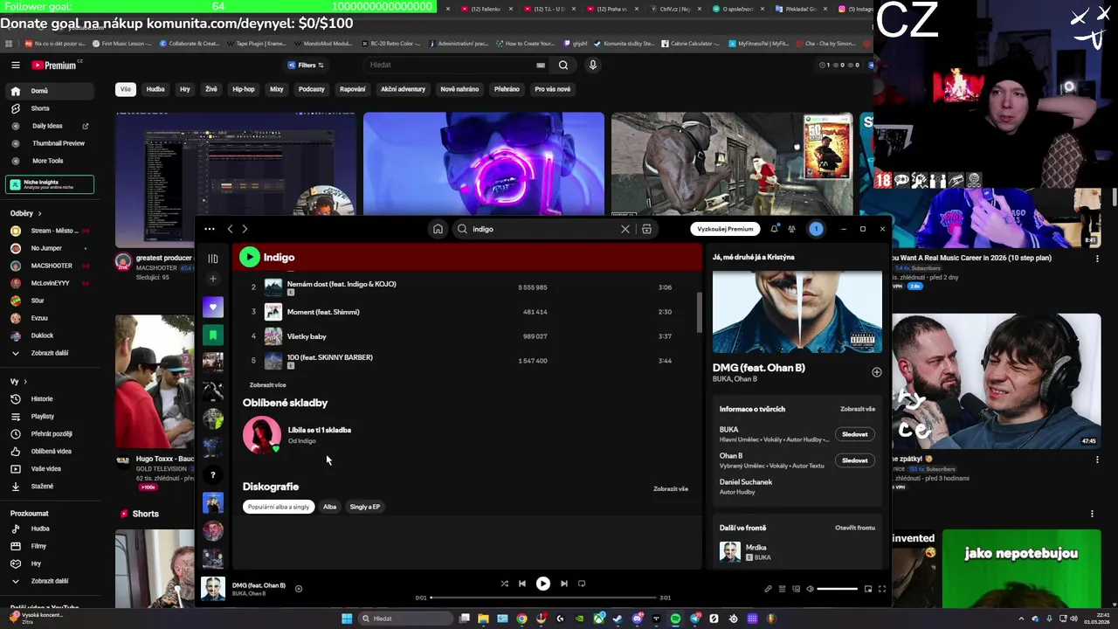This screenshot has height=629, width=1118.
Task: Click YouTube voice search microphone
Action: [x=593, y=65]
